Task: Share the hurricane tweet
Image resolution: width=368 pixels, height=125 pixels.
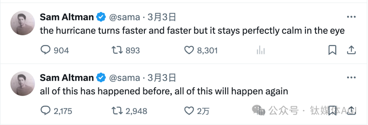Action: pos(351,50)
